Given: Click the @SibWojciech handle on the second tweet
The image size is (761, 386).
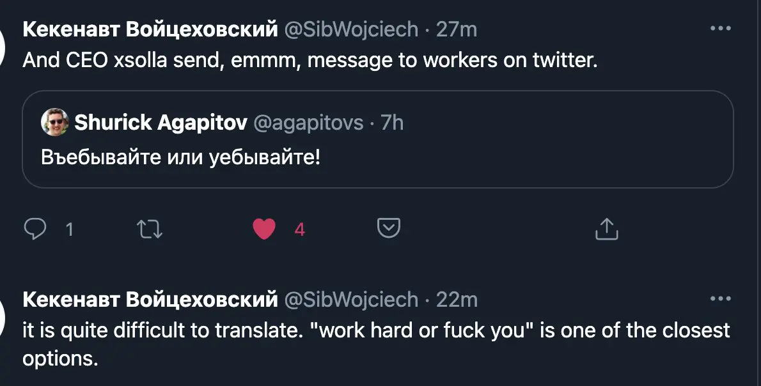Looking at the screenshot, I should 351,300.
